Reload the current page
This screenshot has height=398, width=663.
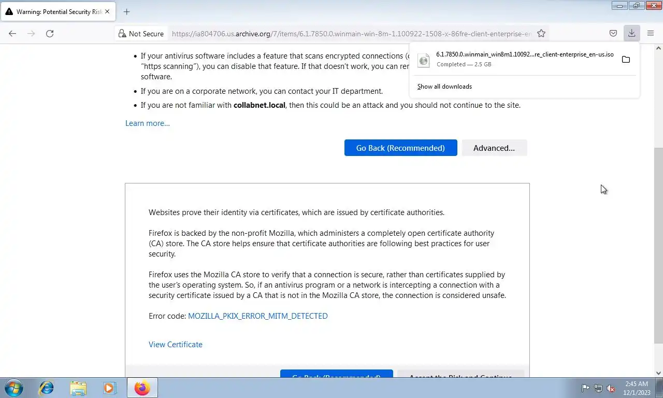coord(50,34)
